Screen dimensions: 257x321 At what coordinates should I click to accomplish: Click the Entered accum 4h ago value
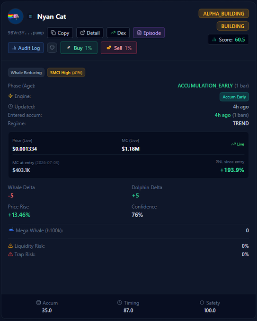click(x=222, y=115)
